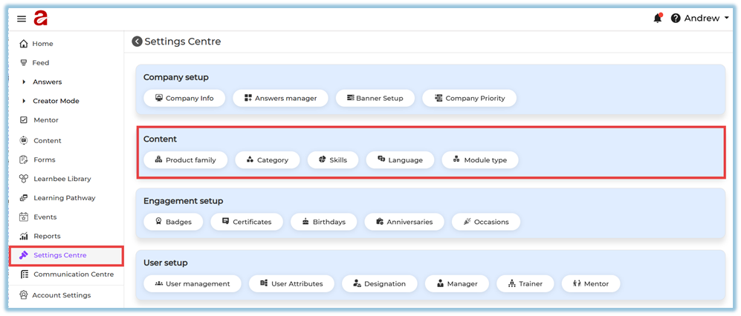Click the notification bell icon
741x316 pixels.
pyautogui.click(x=657, y=19)
